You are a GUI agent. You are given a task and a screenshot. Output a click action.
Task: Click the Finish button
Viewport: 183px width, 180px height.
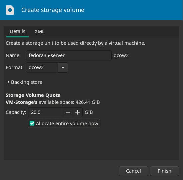point(164,171)
